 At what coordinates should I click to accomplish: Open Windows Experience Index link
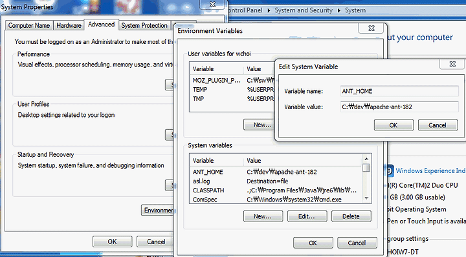tap(430, 170)
